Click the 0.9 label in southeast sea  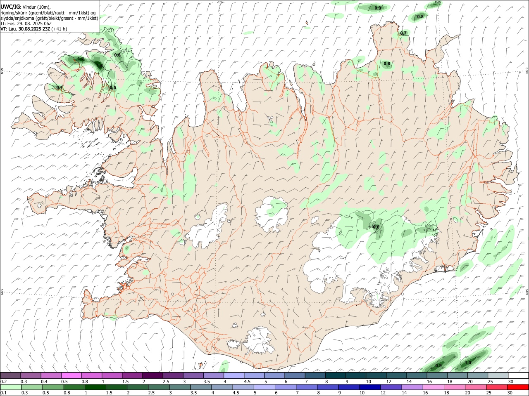[438, 365]
